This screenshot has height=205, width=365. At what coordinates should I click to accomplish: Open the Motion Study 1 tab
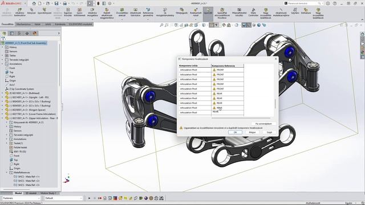click(x=48, y=193)
